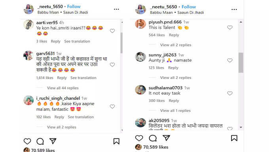Expand 'View all 44 replies' under garv5631
269x152 pixels.
tap(63, 88)
